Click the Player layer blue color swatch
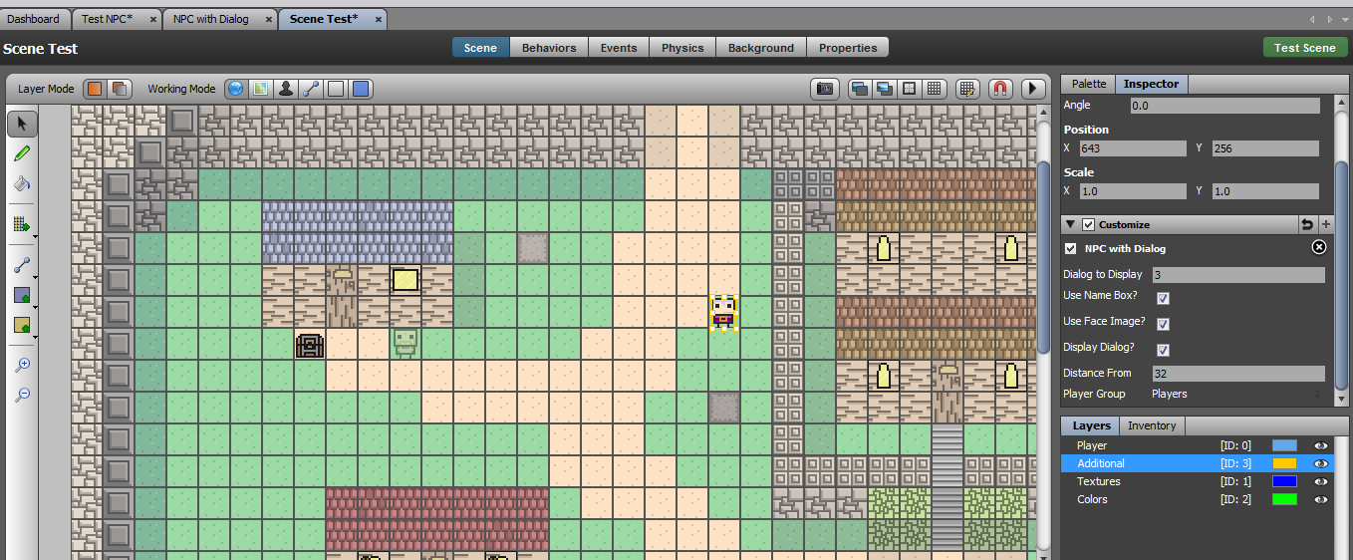Viewport: 1353px width, 560px height. [1284, 445]
